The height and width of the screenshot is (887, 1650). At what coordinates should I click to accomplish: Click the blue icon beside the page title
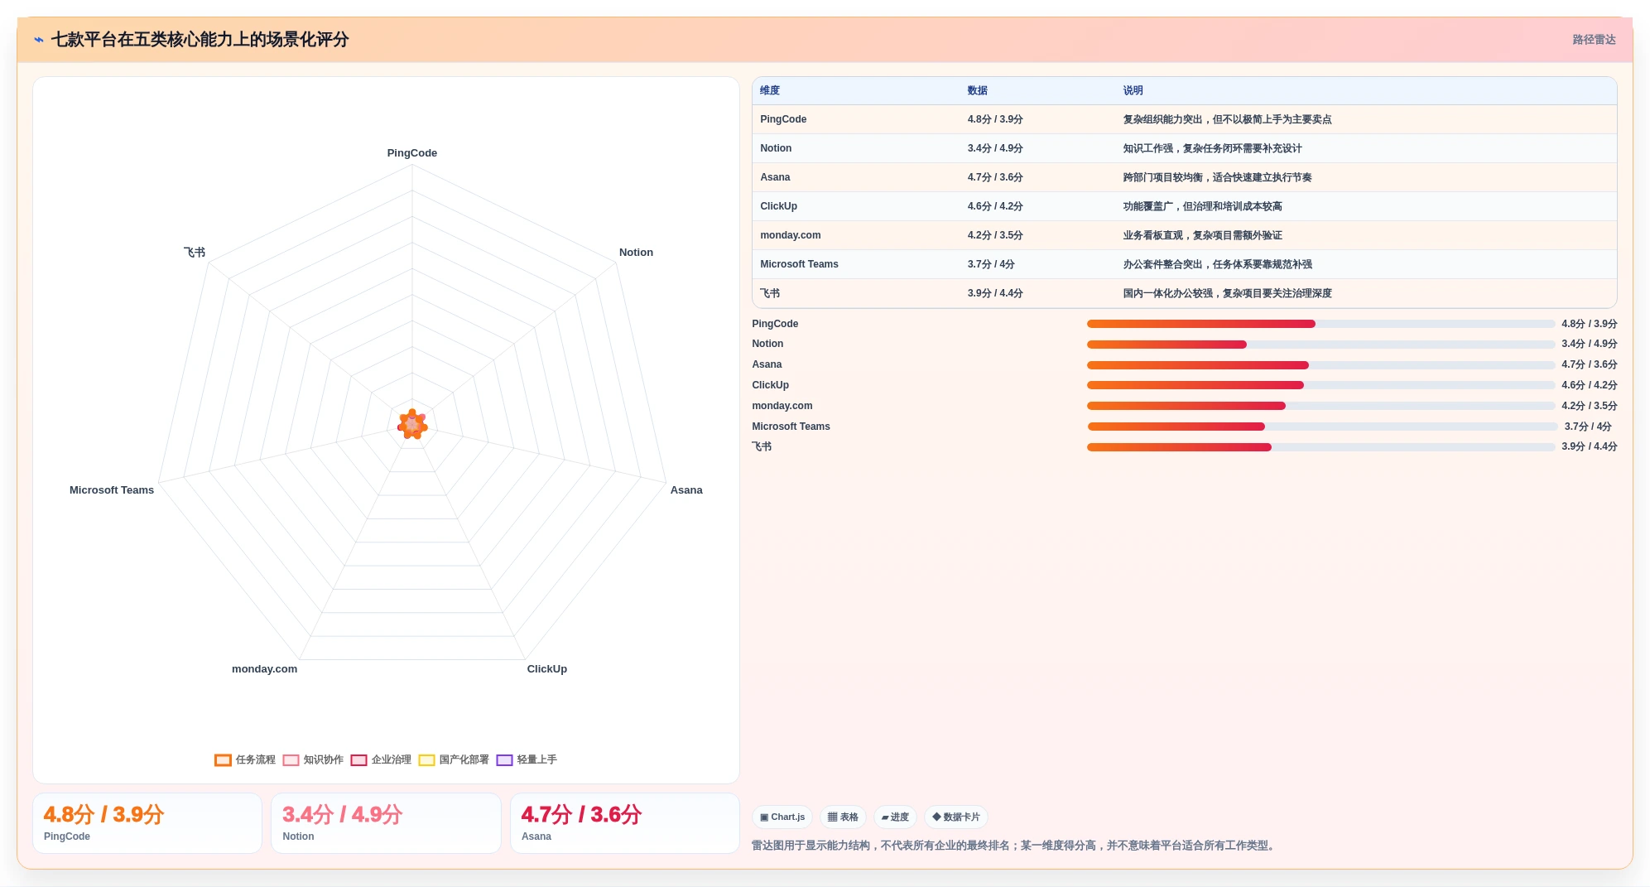(39, 40)
